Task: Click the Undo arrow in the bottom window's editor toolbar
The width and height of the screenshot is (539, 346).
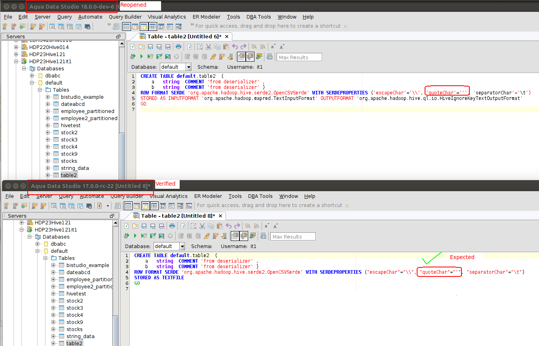Action: coord(228,226)
